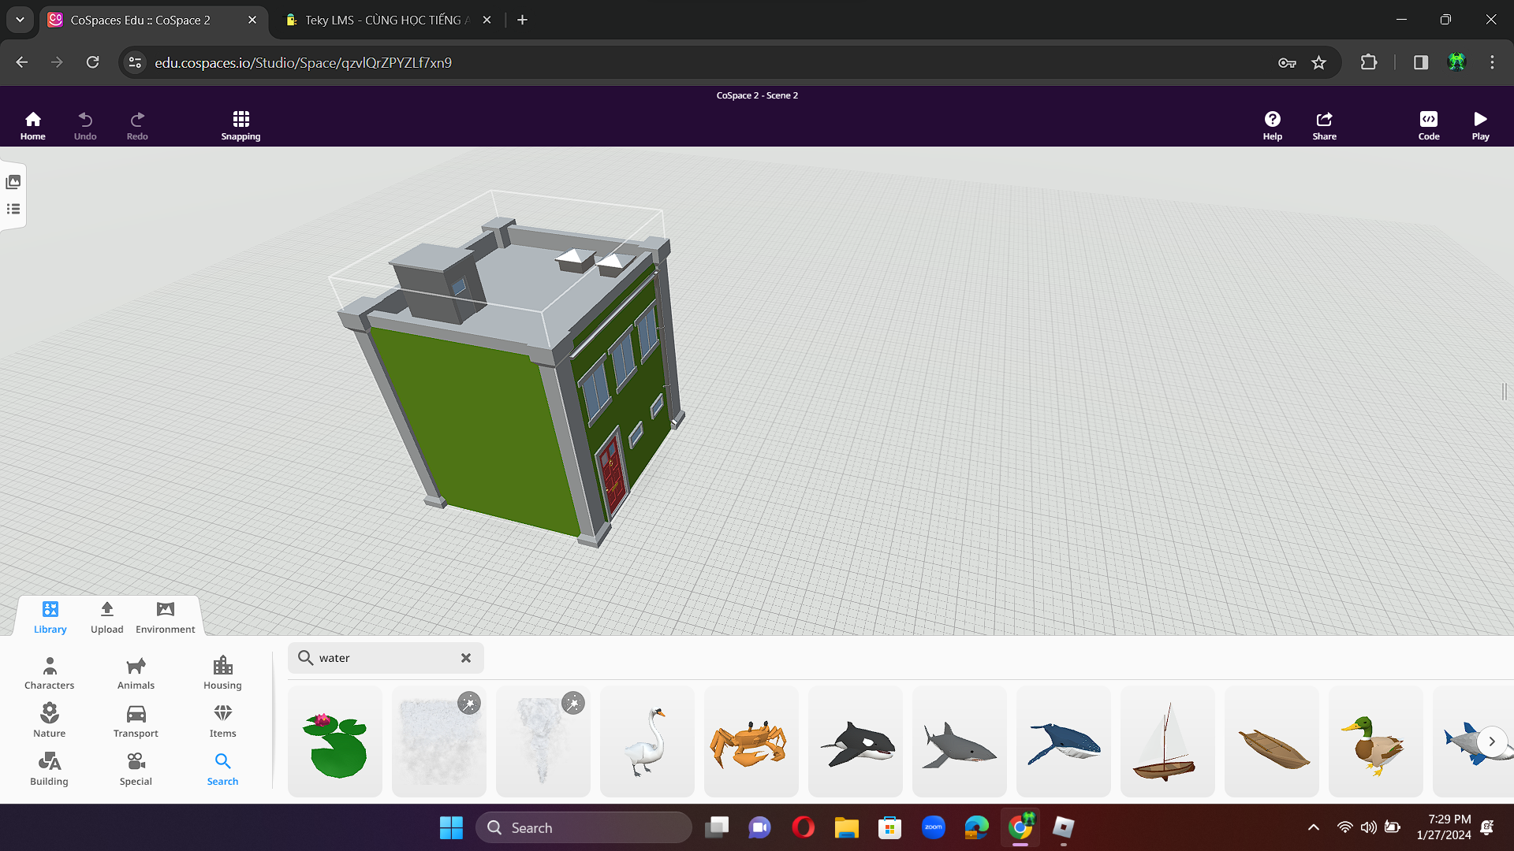Open a new browser tab
The width and height of the screenshot is (1514, 851).
pos(522,20)
